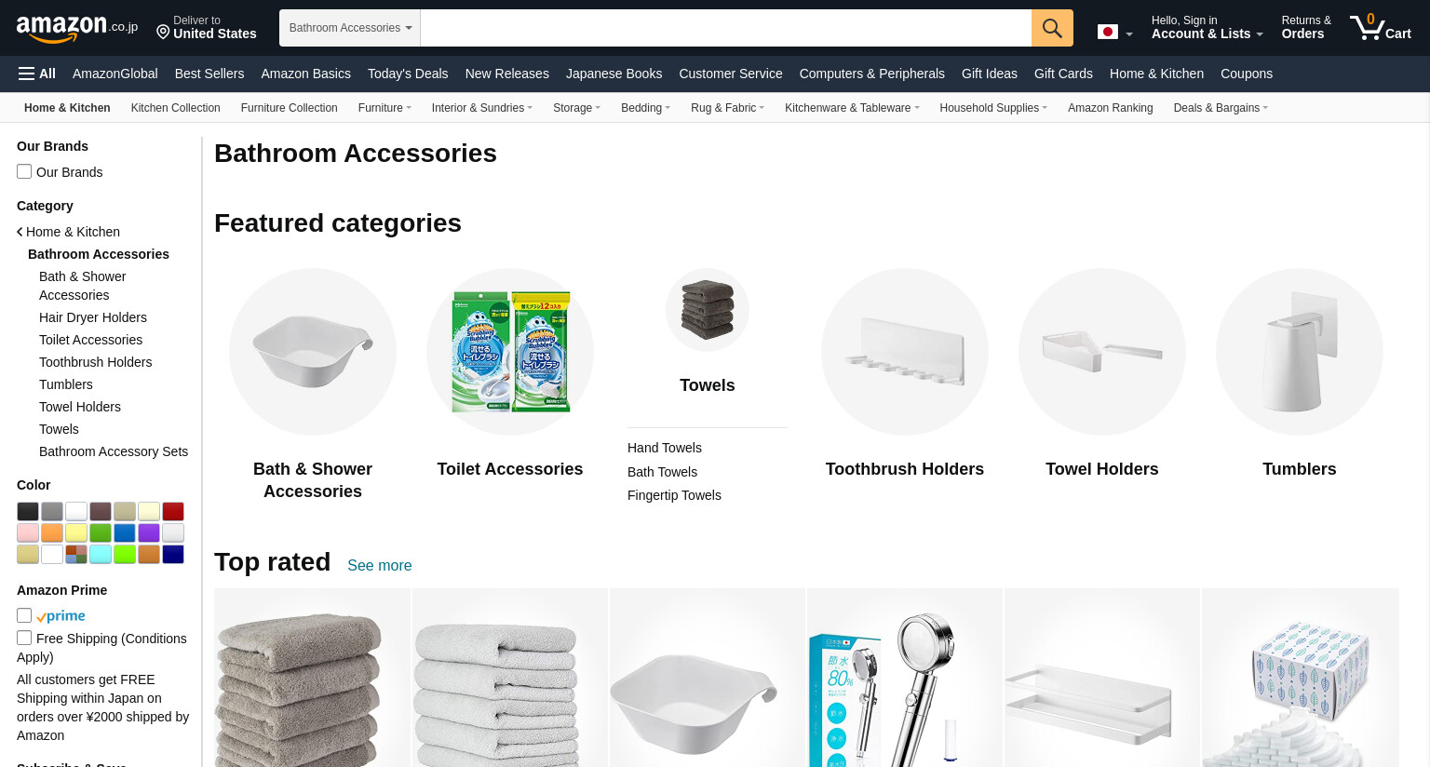1430x767 pixels.
Task: Tick the Our Brands checkbox
Action: tap(24, 171)
